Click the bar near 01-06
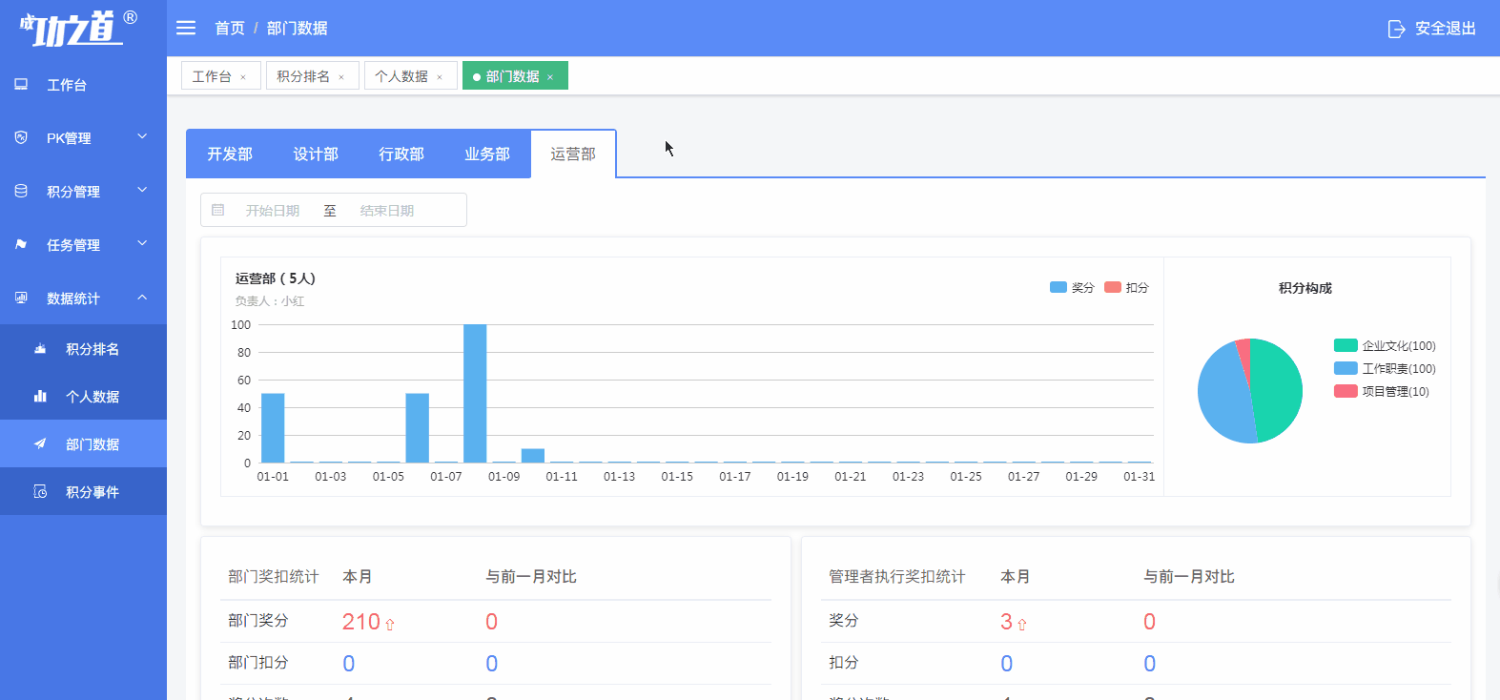The image size is (1500, 700). pos(417,427)
